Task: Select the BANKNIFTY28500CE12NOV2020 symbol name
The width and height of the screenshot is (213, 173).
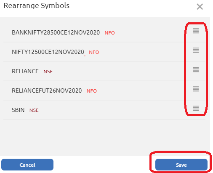Action: pyautogui.click(x=56, y=32)
